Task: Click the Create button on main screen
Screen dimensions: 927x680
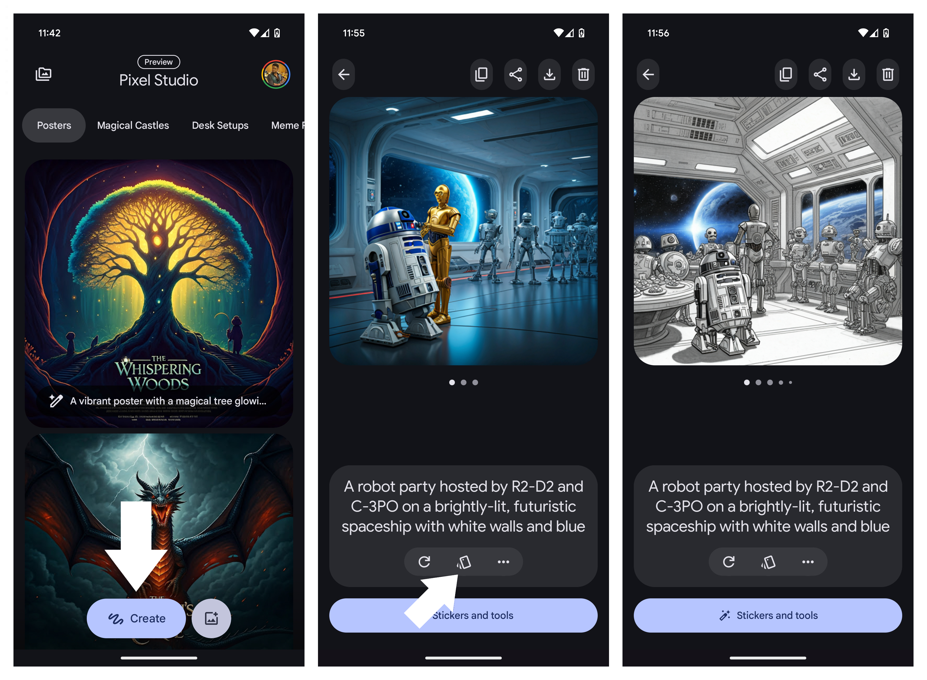Action: pyautogui.click(x=136, y=617)
